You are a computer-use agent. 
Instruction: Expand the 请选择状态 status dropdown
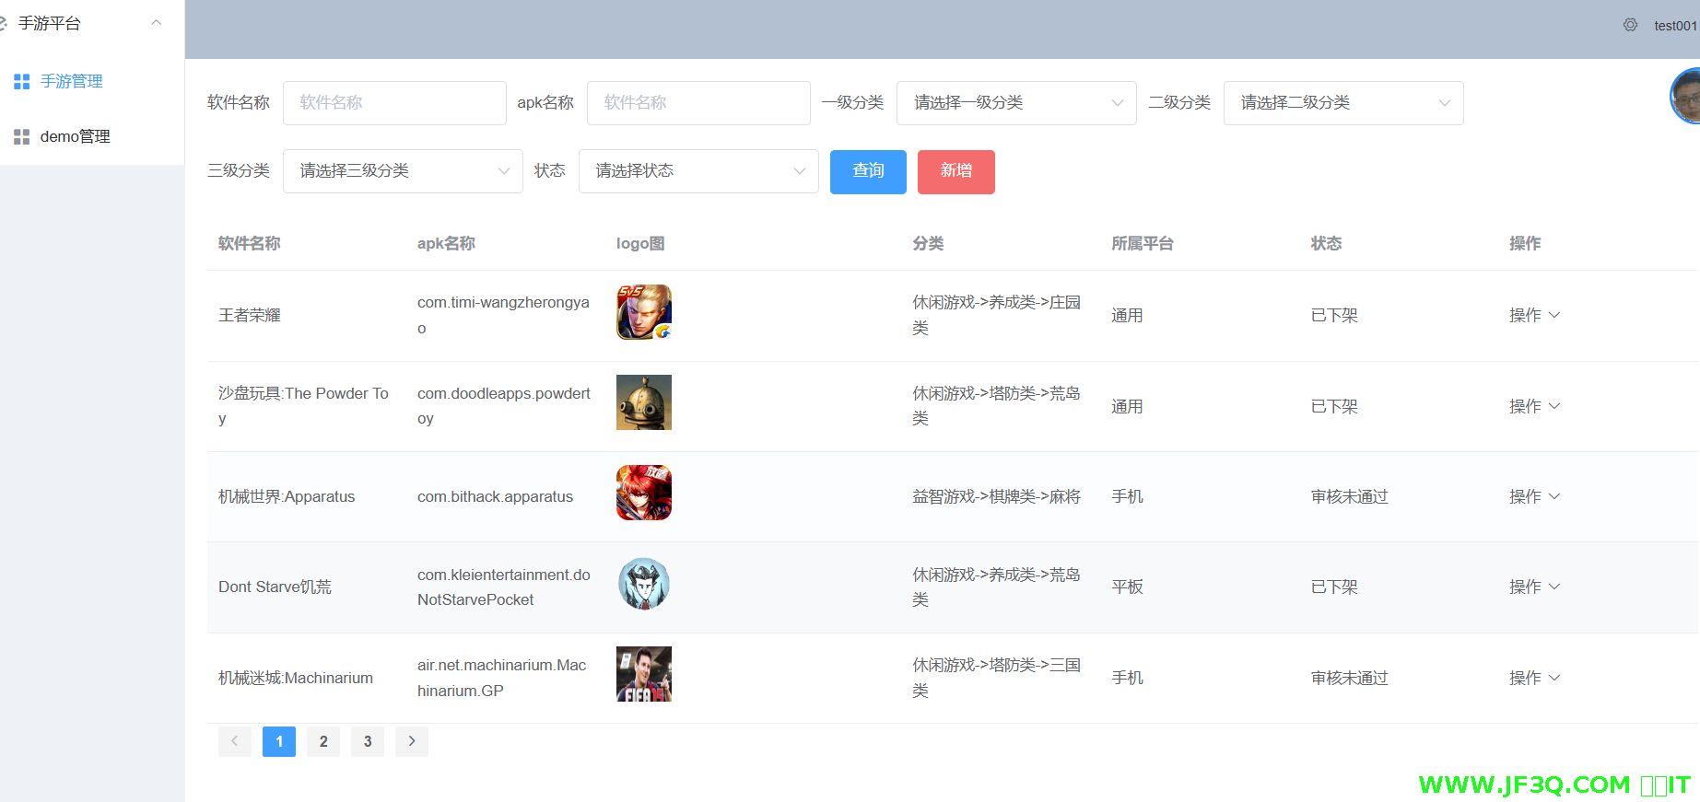[x=698, y=171]
